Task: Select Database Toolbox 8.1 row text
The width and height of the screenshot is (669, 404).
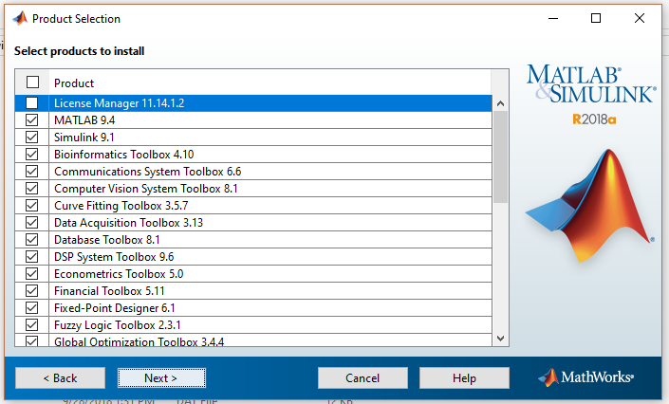Action: pos(106,240)
